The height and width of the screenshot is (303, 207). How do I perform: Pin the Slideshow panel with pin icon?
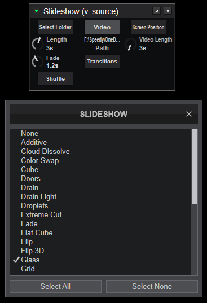pyautogui.click(x=157, y=11)
